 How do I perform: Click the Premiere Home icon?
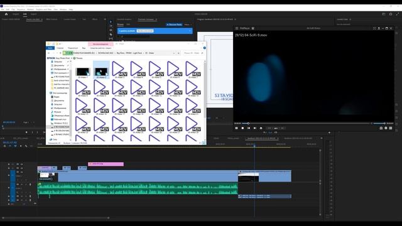(x=6, y=14)
